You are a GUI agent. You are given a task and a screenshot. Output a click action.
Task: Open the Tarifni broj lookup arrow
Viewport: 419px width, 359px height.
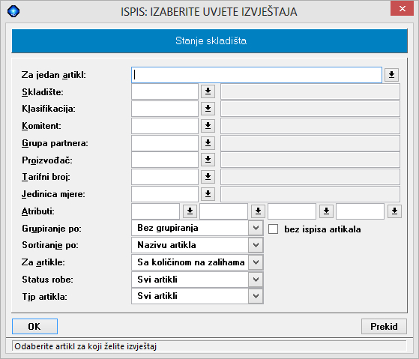(x=208, y=177)
